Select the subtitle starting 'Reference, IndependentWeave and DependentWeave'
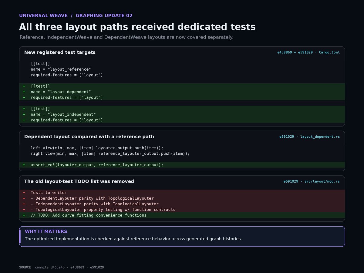Screen dimensions: 364x273 coord(126,37)
